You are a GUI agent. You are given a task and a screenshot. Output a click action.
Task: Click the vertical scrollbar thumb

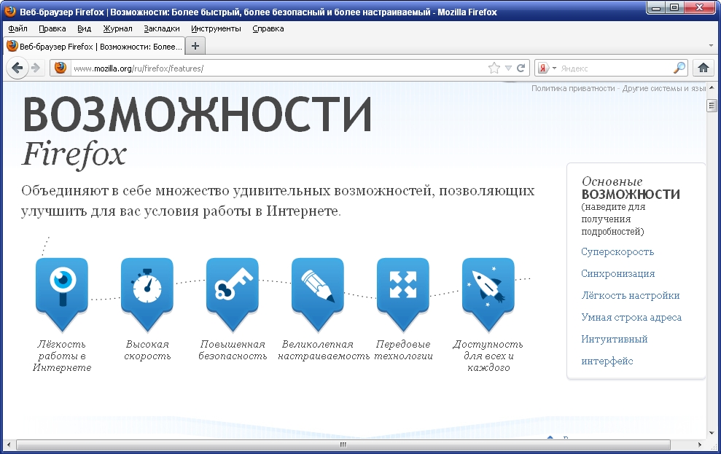point(712,106)
